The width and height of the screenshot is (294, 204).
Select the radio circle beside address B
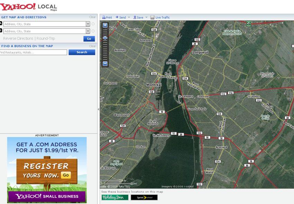[x=93, y=31]
